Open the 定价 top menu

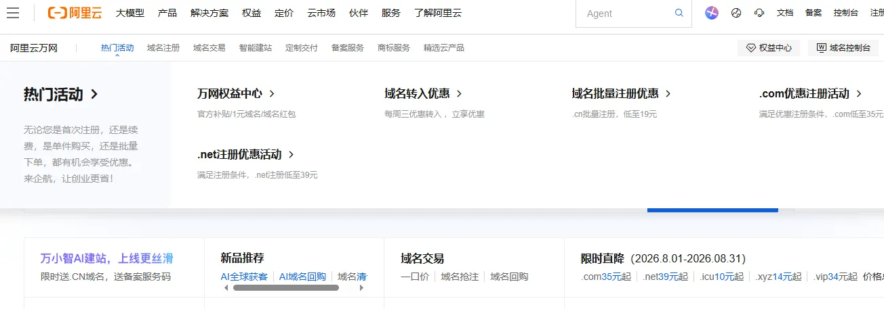[x=284, y=13]
